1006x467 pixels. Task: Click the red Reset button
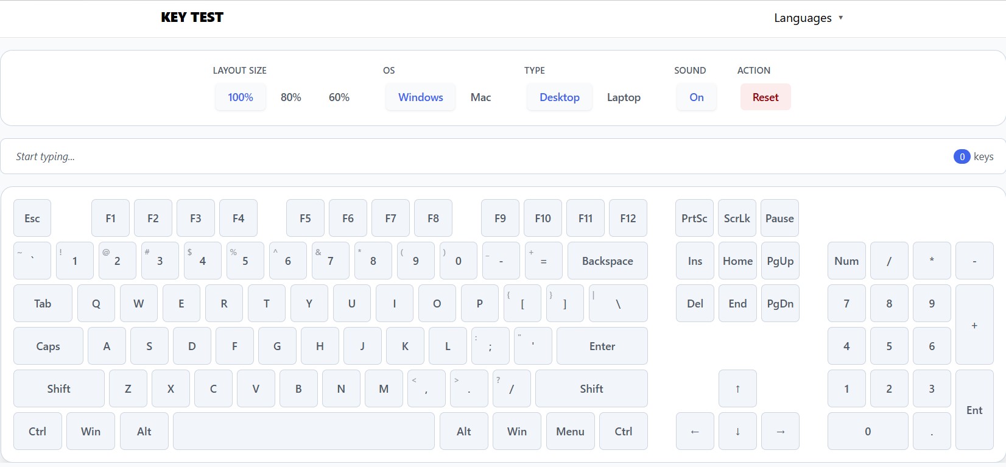click(x=765, y=97)
